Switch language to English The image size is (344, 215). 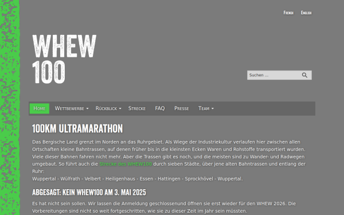pos(306,13)
